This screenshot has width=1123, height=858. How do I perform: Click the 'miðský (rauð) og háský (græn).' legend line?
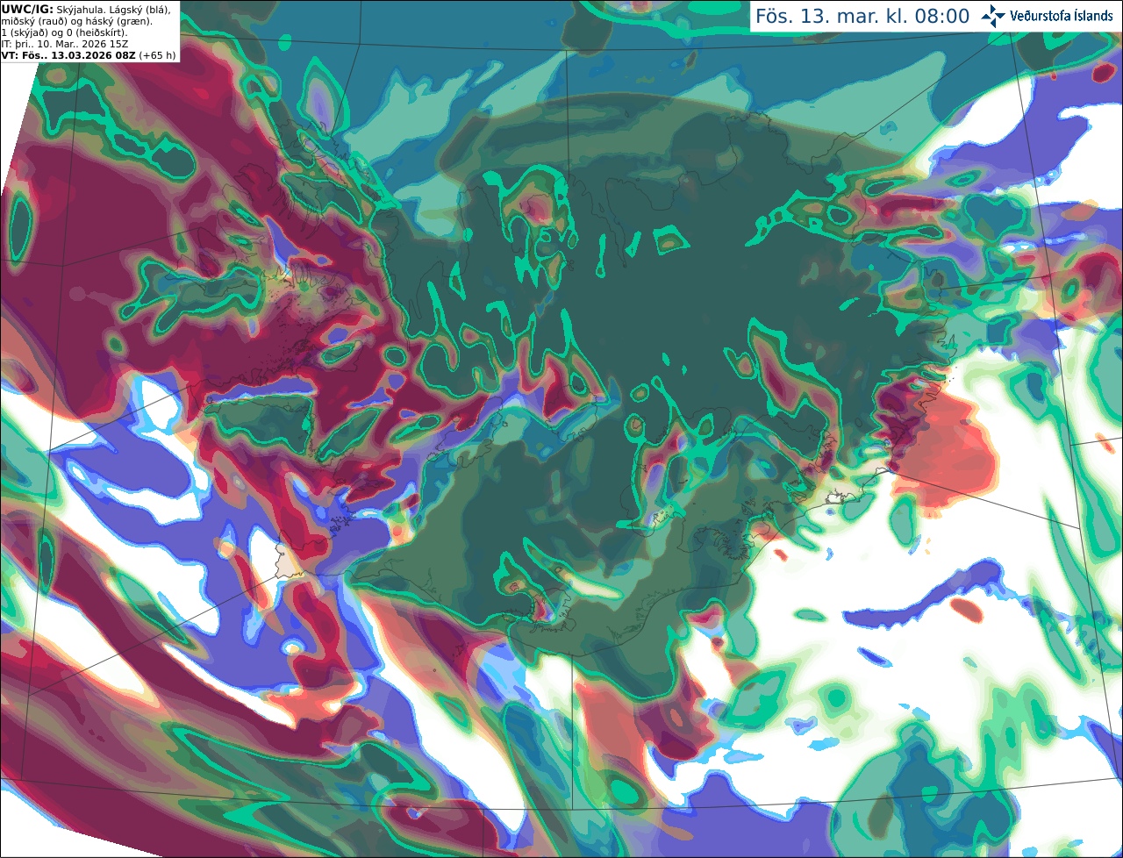click(76, 21)
